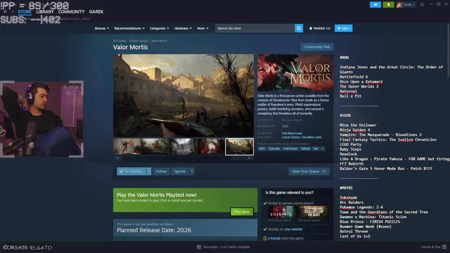The height and width of the screenshot is (253, 450).
Task: Click the green 'Play the Valor Mortis Playtest now!' banner
Action: pyautogui.click(x=185, y=200)
